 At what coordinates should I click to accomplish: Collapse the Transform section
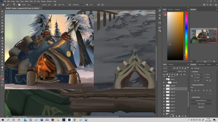point(191,72)
